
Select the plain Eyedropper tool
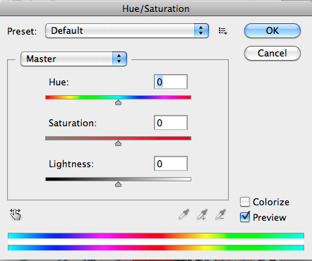point(184,214)
